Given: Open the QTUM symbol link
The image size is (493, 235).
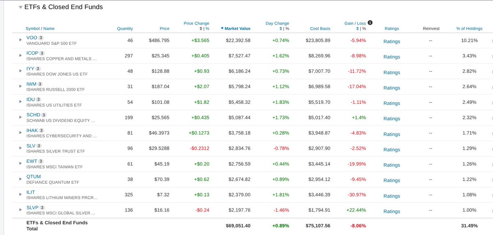Looking at the screenshot, I should pyautogui.click(x=33, y=177).
